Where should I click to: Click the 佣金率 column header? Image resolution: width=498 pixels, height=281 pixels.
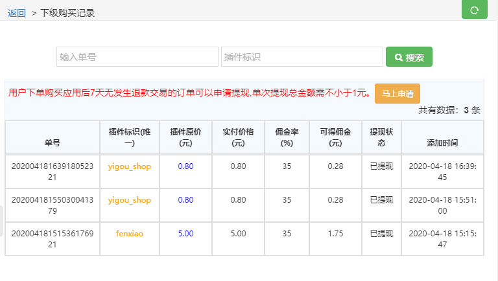coord(287,137)
